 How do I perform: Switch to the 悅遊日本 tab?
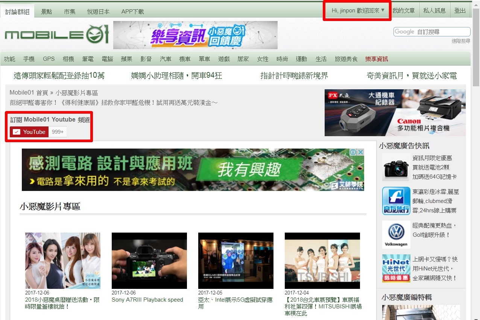(99, 12)
